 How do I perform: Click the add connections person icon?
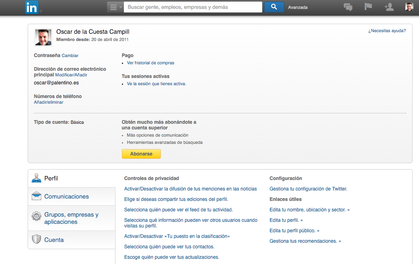(x=389, y=7)
